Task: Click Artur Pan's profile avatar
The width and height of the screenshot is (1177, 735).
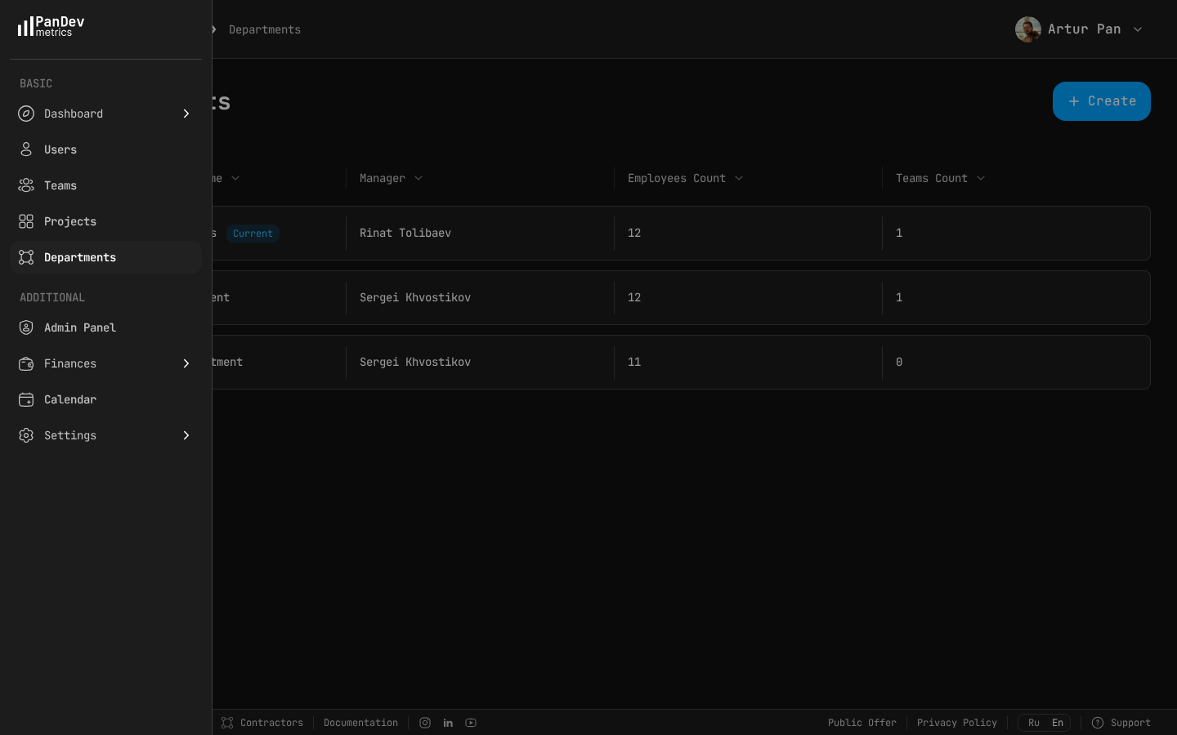Action: (1027, 29)
